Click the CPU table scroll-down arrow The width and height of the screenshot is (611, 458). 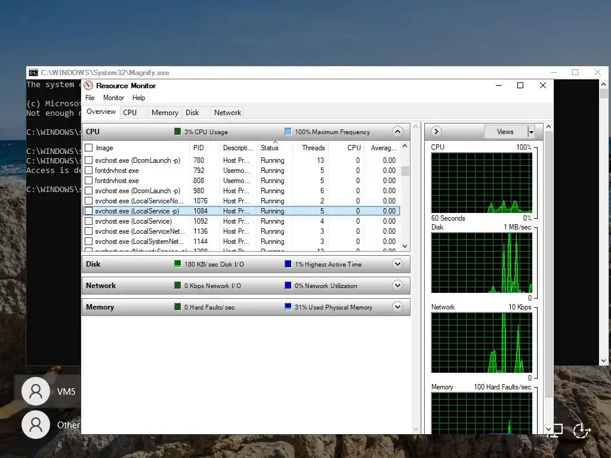point(405,246)
